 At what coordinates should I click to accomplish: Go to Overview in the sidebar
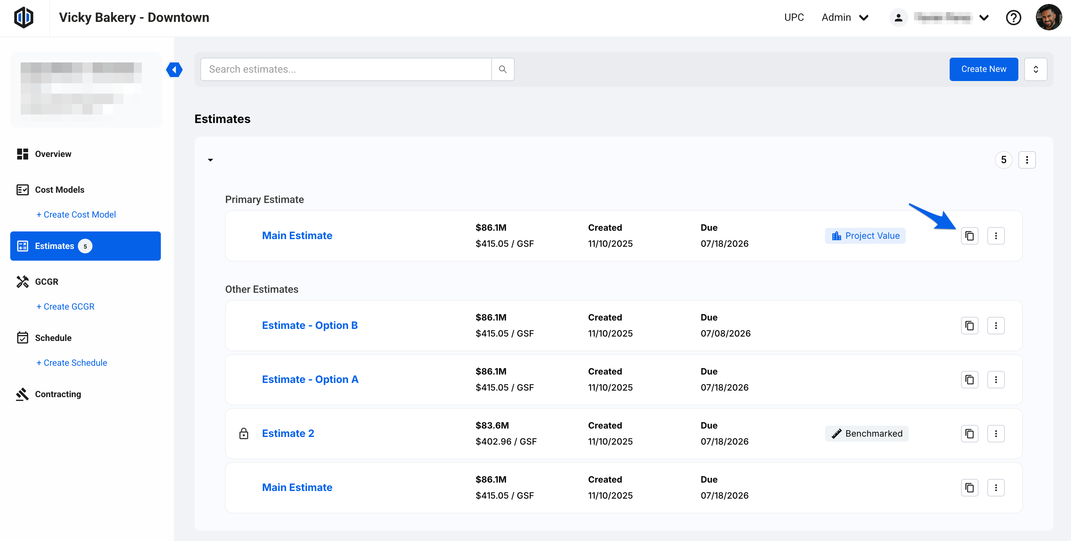point(53,154)
